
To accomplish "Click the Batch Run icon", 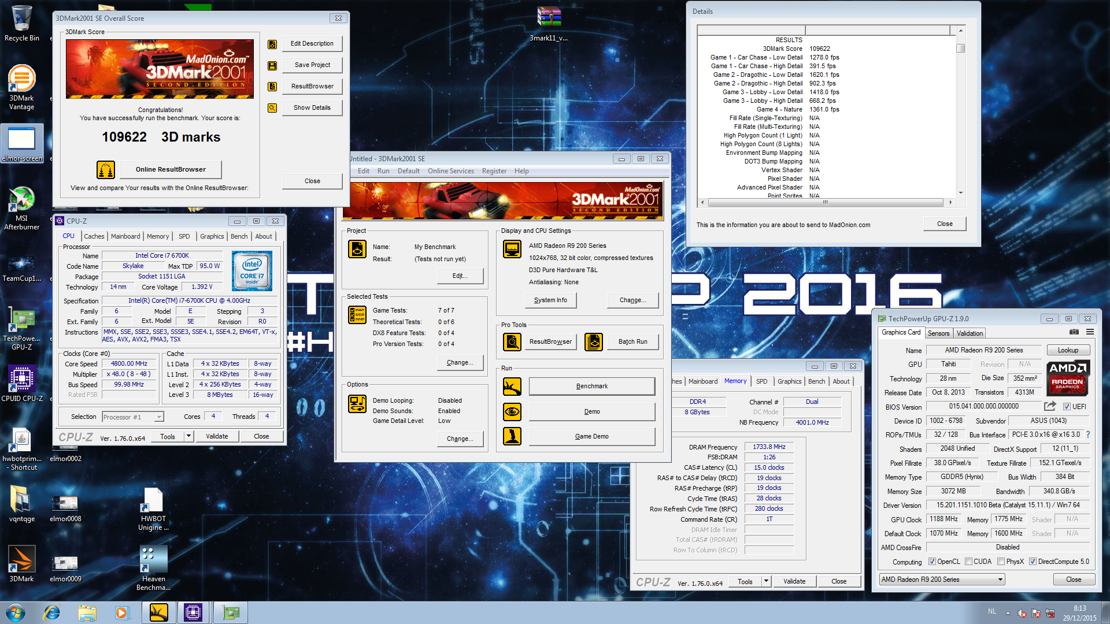I will [x=594, y=342].
